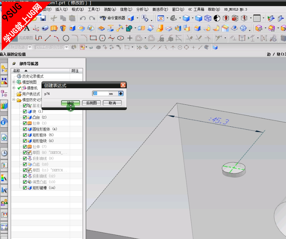Open the 首选项(P) menu
The height and width of the screenshot is (239, 286).
click(160, 10)
